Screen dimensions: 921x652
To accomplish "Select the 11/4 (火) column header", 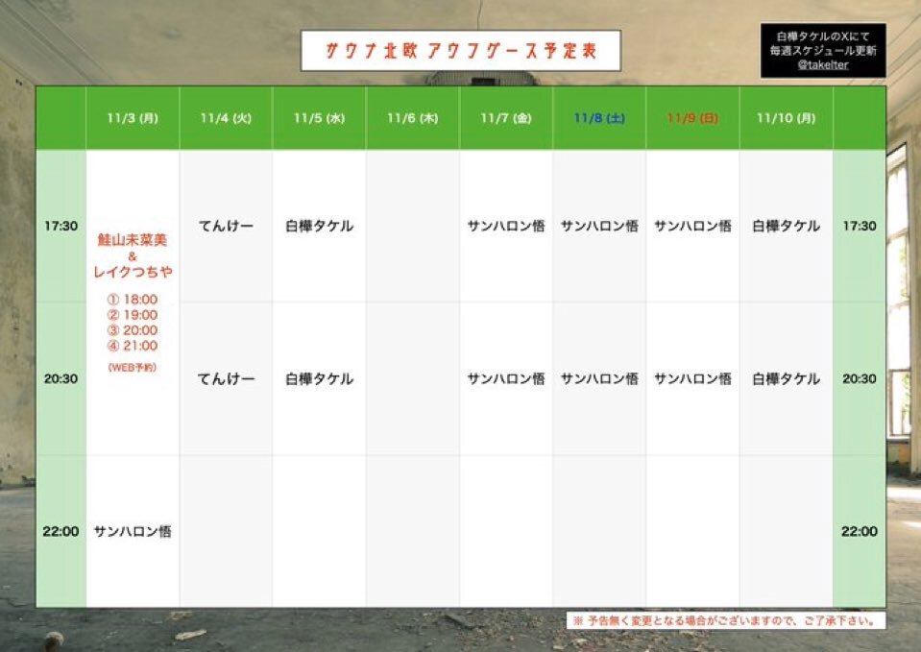I will 226,118.
